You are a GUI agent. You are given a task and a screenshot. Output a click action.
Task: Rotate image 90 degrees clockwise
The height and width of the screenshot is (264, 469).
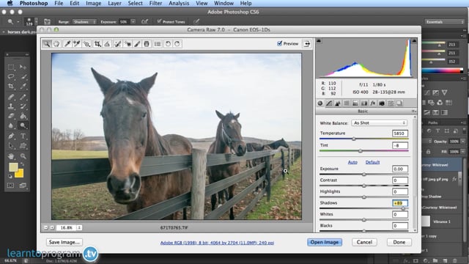pyautogui.click(x=177, y=44)
